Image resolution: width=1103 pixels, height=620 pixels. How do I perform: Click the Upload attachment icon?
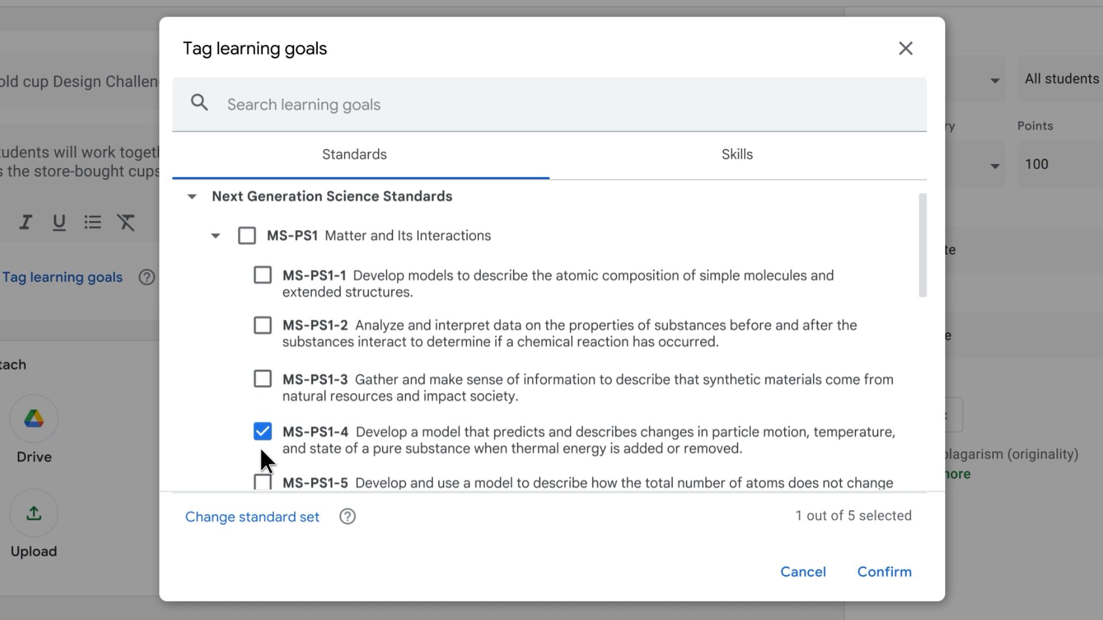(x=34, y=513)
